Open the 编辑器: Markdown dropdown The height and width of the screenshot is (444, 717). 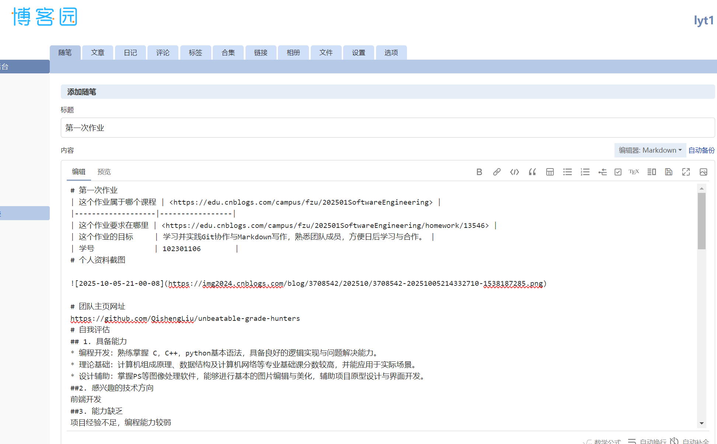click(650, 150)
